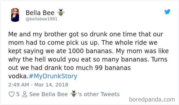Click the words "1000 bananas" in the tweet
This screenshot has height=105, width=179.
click(x=91, y=51)
